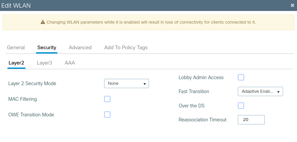Screen dimensions: 297x142
Task: Toggle the OWE Transition Mode checkbox
Action: pyautogui.click(x=107, y=115)
